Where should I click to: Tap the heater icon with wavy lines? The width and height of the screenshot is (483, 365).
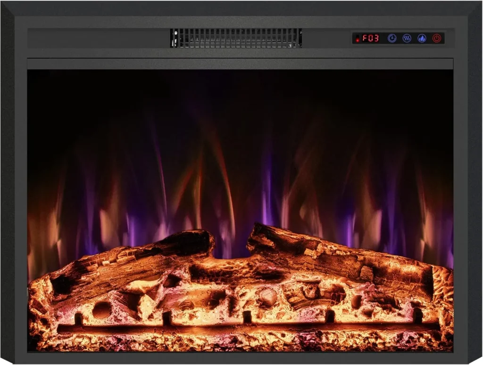407,38
